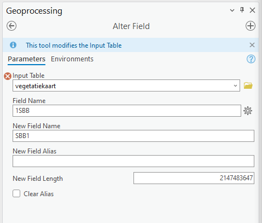262x223 pixels.
Task: Go back with the arrow button
Action: (x=11, y=26)
